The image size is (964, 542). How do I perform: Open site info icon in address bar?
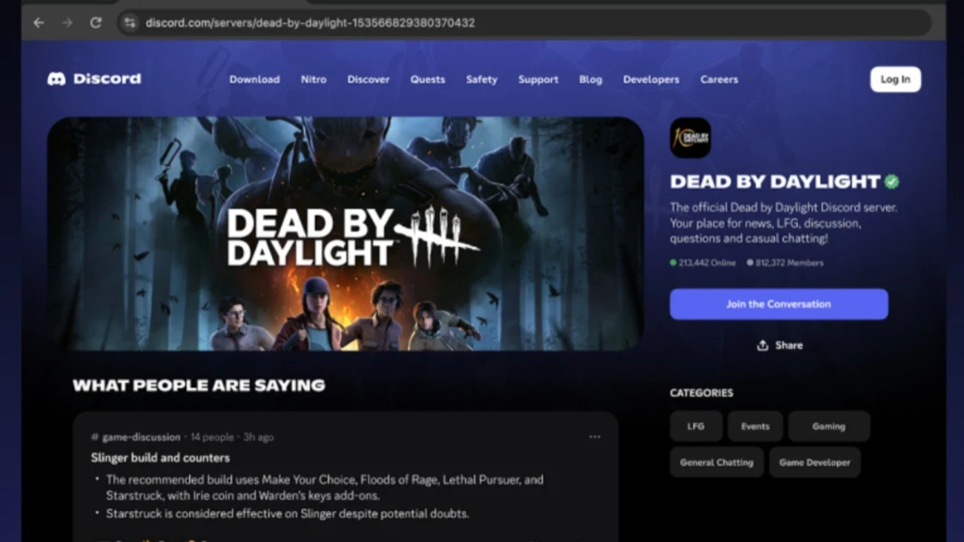click(x=130, y=23)
